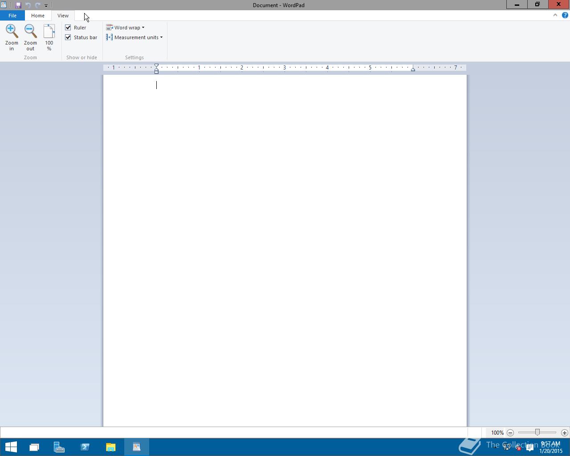
Task: Select the View ribbon tab
Action: pos(63,16)
